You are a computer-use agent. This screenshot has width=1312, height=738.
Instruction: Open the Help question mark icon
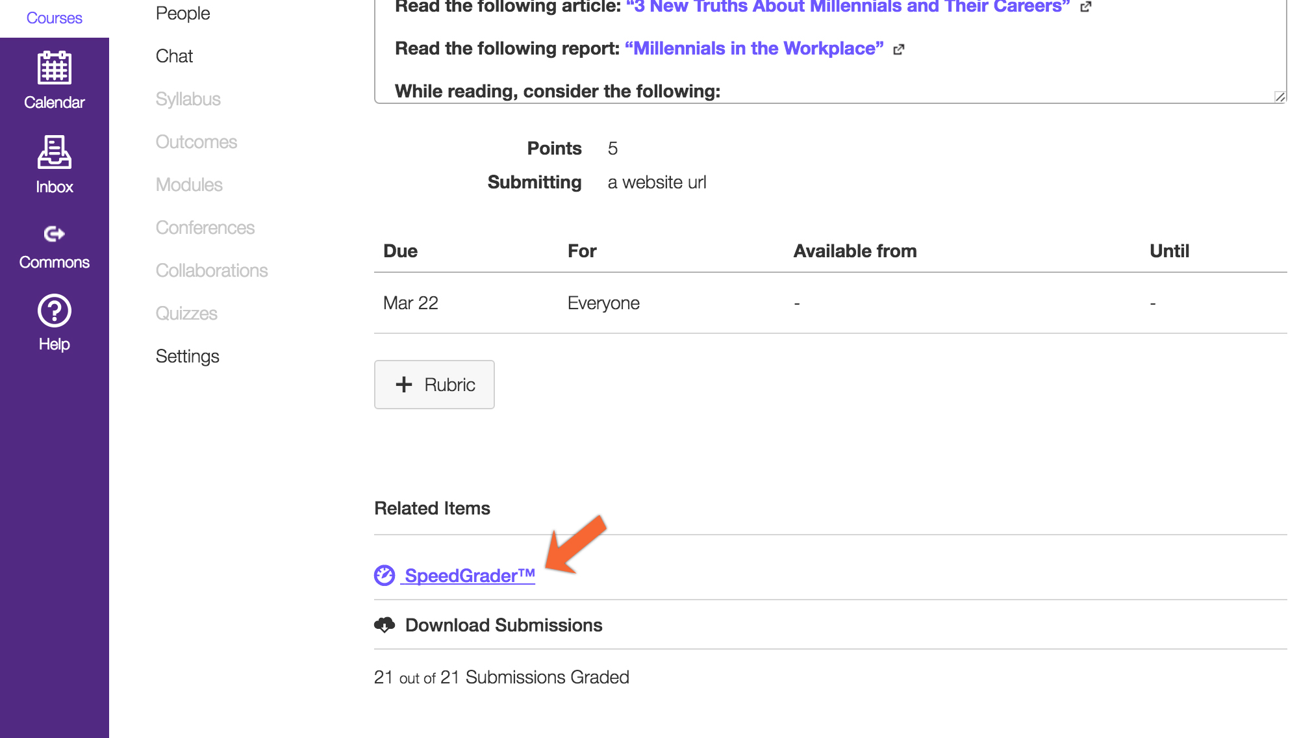(x=55, y=311)
